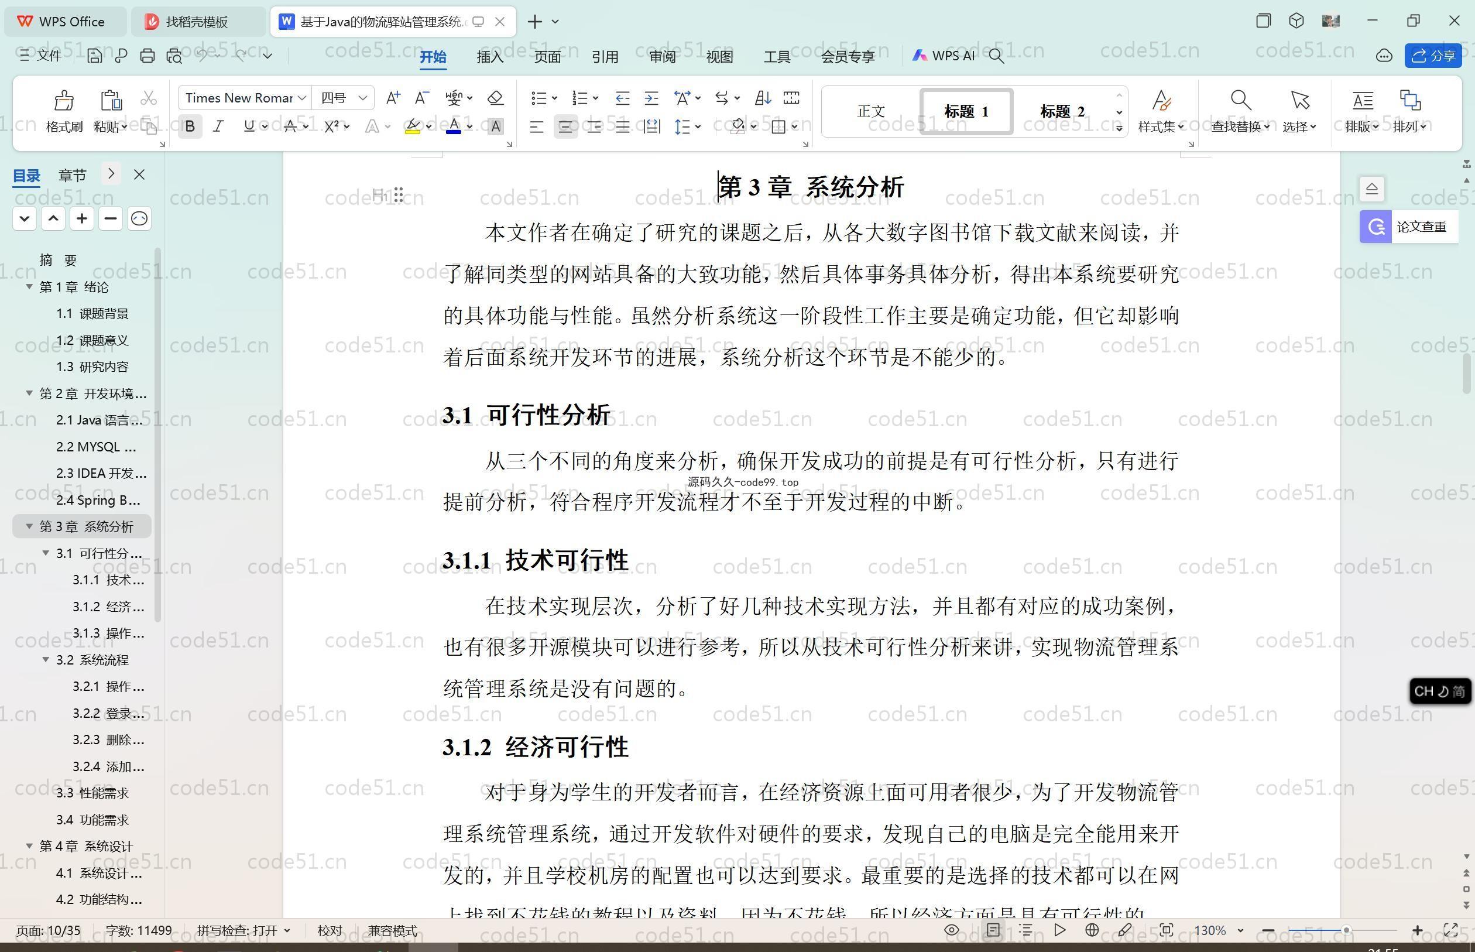
Task: Open the 页面 (Page) ribbon tab
Action: (547, 57)
